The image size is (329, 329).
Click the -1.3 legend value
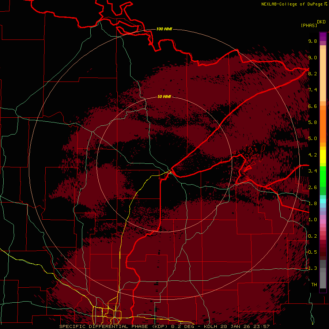[312, 268]
